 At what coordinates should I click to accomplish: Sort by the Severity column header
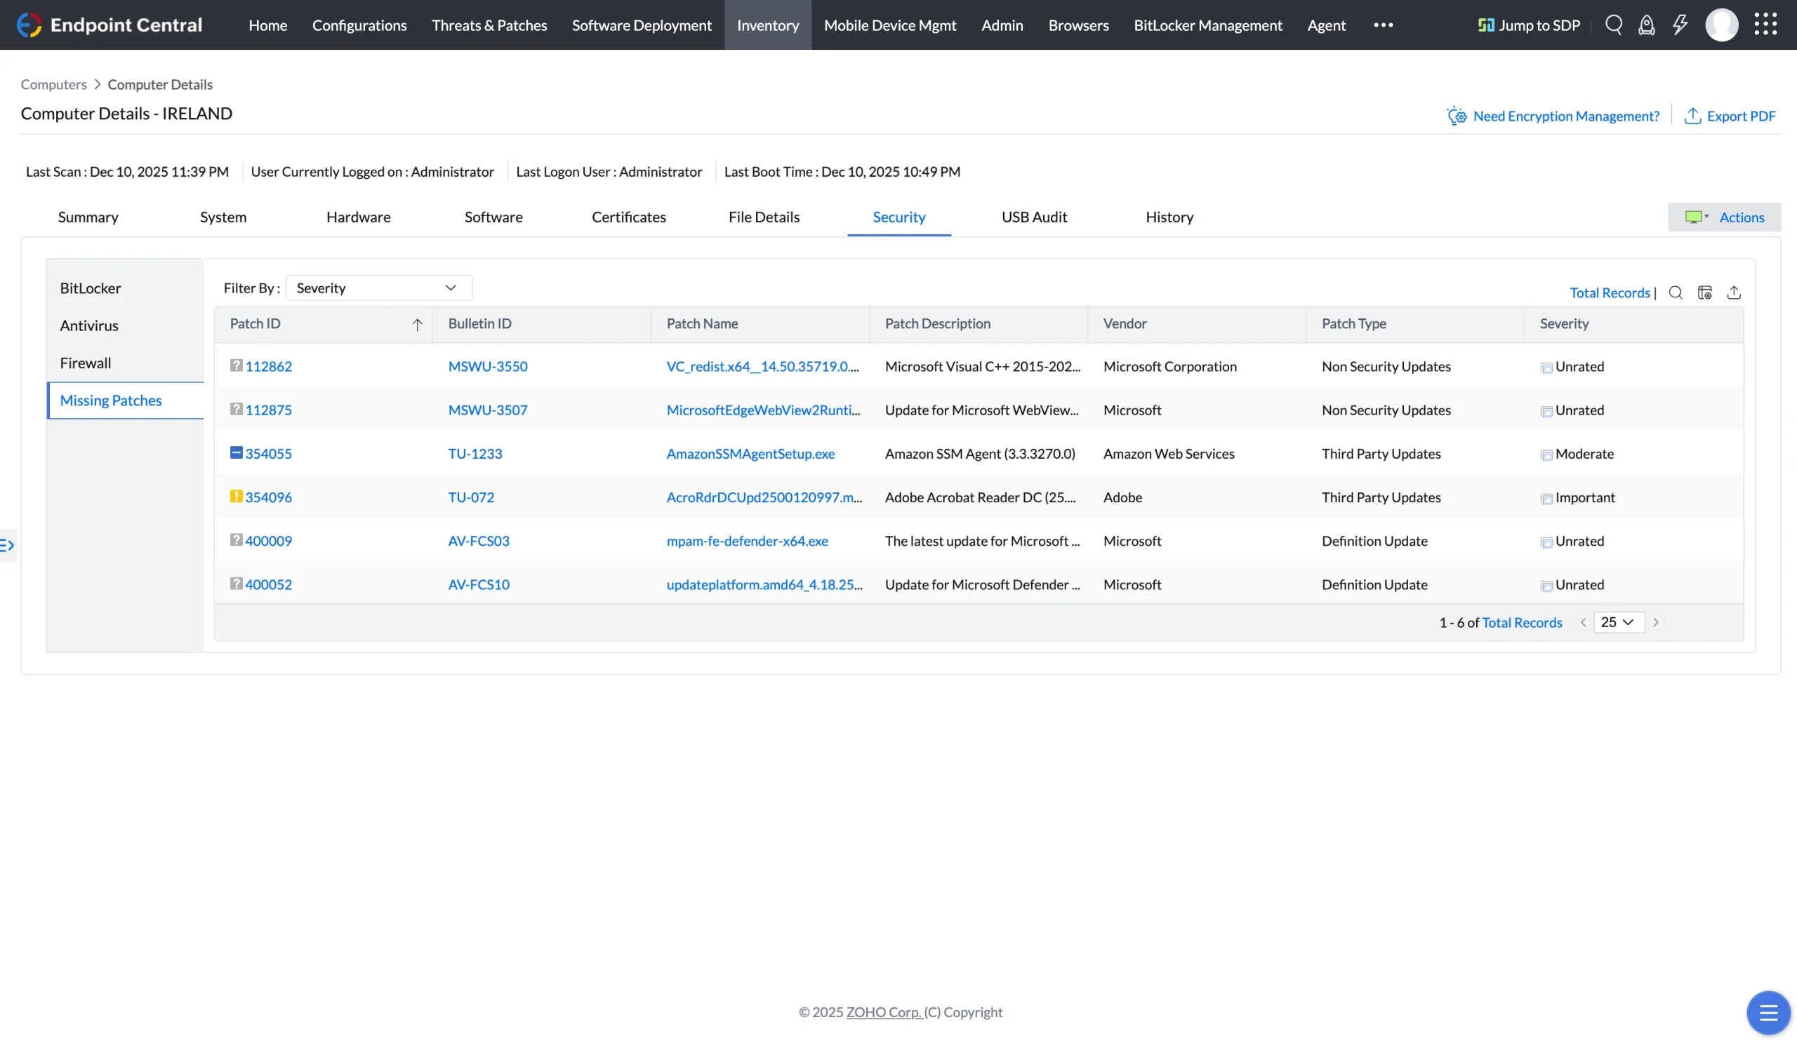click(x=1564, y=323)
